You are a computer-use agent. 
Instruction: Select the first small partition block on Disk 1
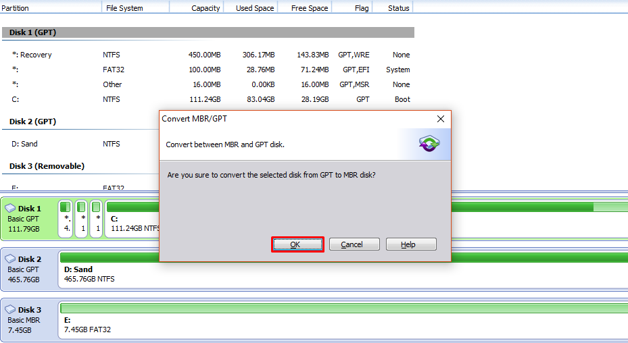coord(66,219)
